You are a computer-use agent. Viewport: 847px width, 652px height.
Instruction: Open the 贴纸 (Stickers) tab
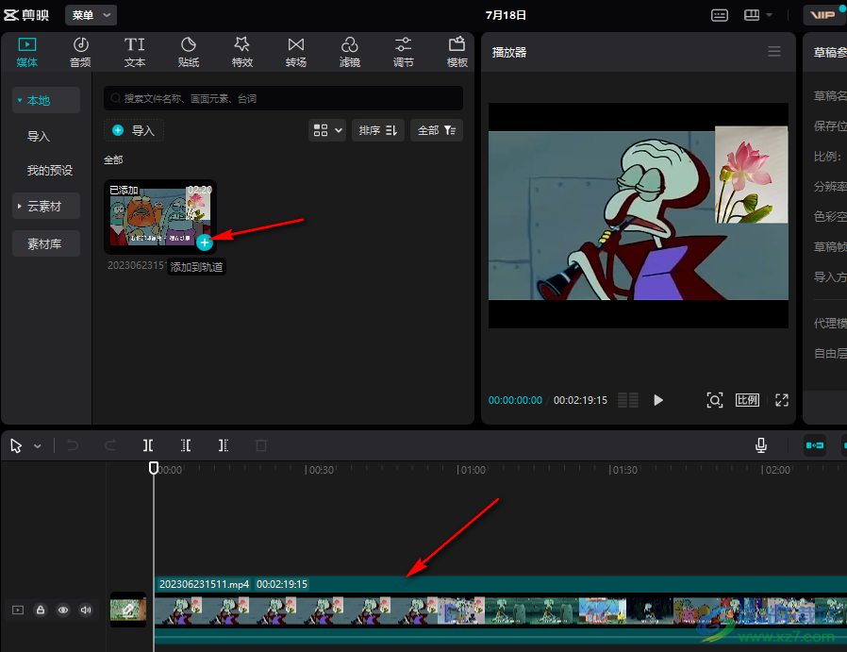188,53
